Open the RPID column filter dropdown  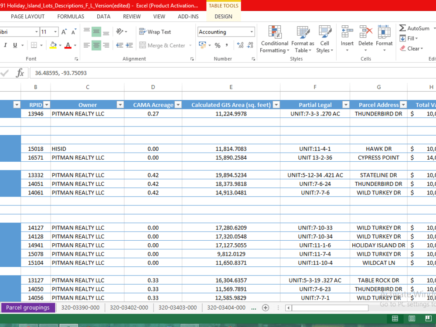47,105
